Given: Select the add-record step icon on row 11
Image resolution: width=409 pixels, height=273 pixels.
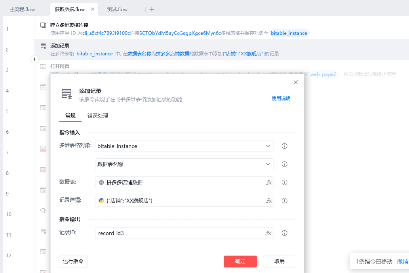Looking at the screenshot, I should click(43, 231).
